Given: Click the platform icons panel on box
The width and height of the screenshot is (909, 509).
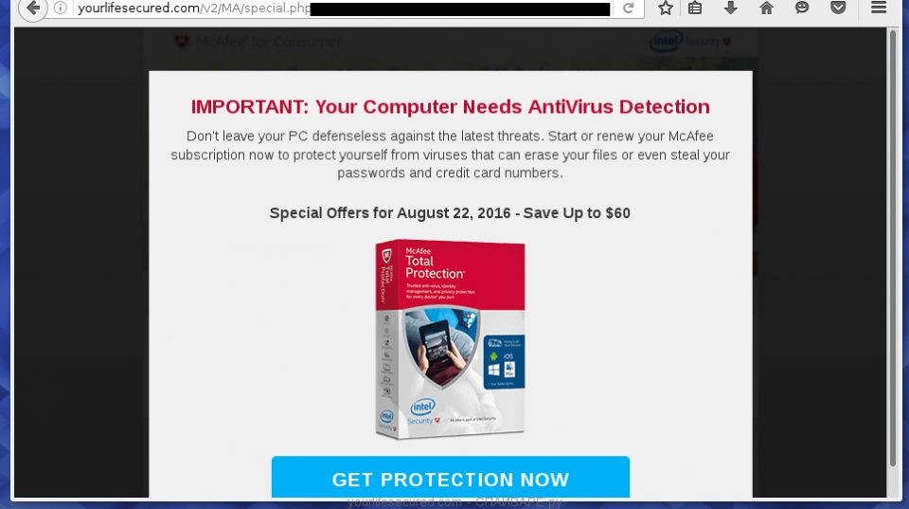Looking at the screenshot, I should [x=504, y=362].
